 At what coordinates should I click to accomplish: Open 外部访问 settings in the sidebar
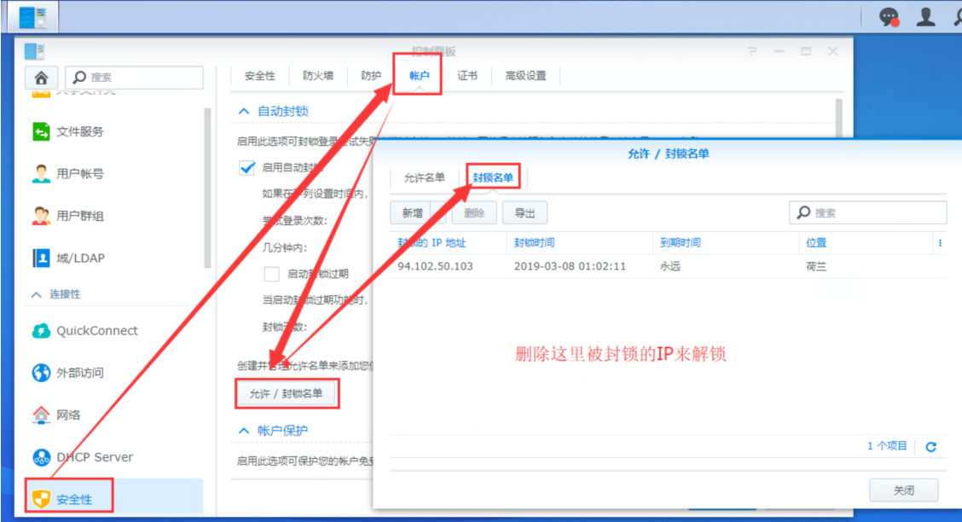pyautogui.click(x=80, y=373)
